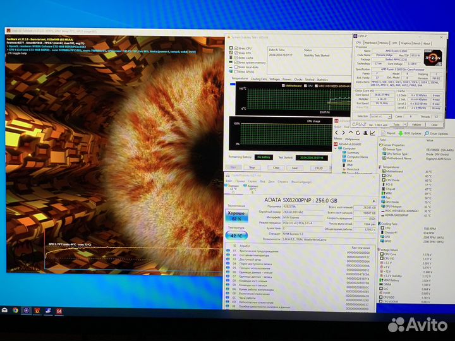Switch to Voltages tab in stability test

tap(274, 79)
